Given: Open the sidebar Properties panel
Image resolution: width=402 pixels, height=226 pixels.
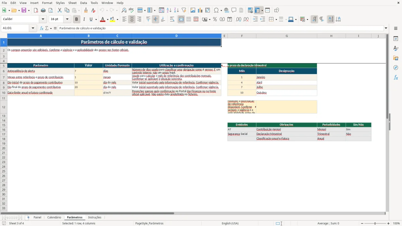Looking at the screenshot, I should pos(396,39).
